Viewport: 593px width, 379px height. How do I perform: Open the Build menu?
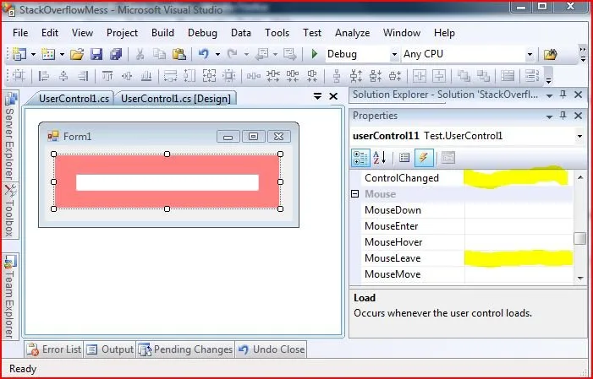(x=162, y=33)
